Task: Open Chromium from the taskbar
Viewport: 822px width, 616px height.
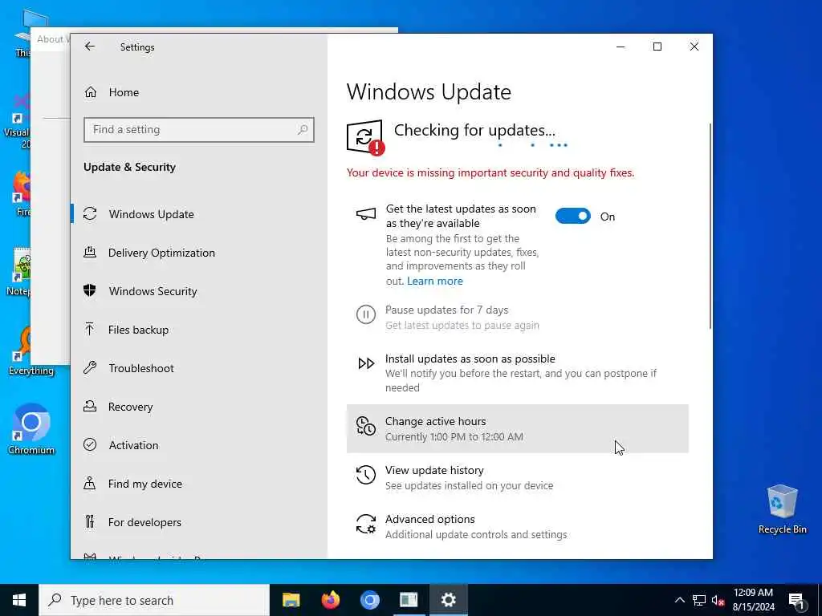Action: coord(369,600)
